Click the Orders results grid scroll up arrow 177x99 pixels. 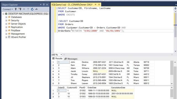pos(172,87)
